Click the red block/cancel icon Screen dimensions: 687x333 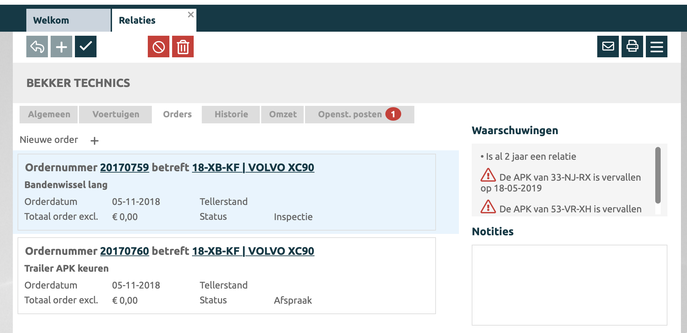point(159,47)
